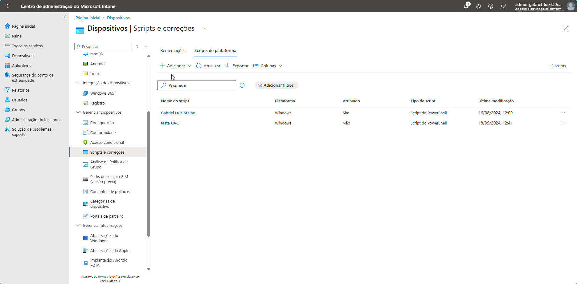Open settings gear in top bar
This screenshot has height=284, width=577.
[478, 6]
